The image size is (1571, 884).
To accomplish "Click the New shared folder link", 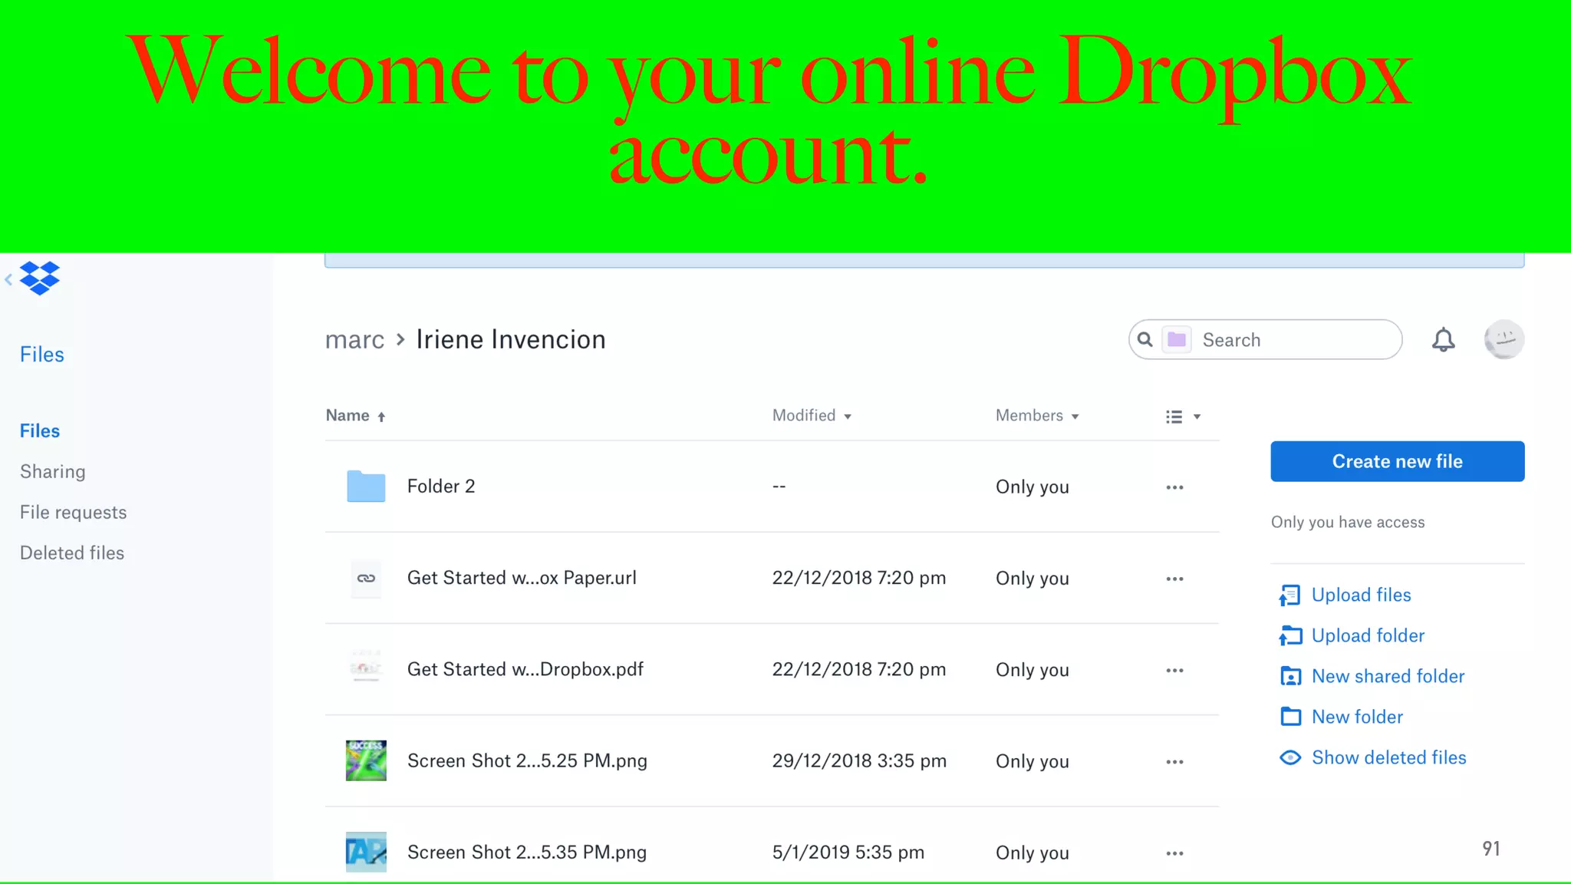I will (1388, 676).
